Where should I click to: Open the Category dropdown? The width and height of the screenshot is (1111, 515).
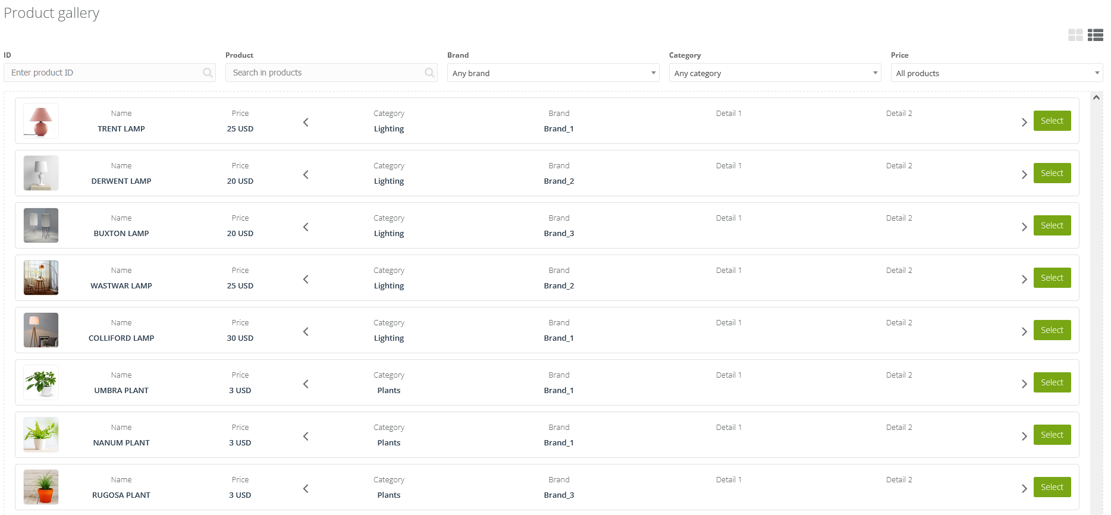pos(775,73)
